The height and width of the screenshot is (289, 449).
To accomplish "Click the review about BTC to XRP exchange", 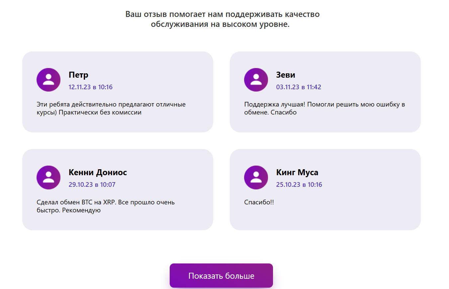I will (106, 206).
